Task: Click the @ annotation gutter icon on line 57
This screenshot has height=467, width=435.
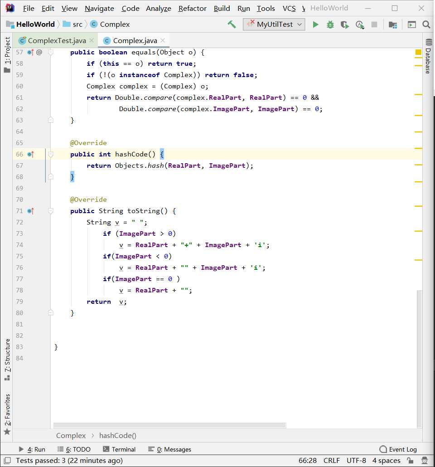Action: 39,53
